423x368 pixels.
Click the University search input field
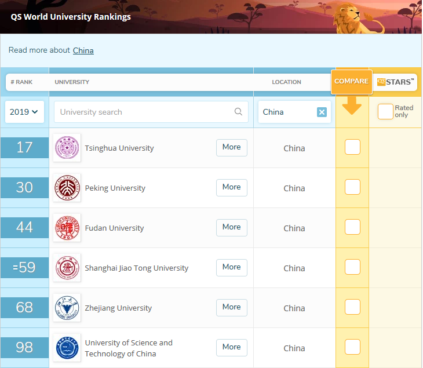[151, 112]
